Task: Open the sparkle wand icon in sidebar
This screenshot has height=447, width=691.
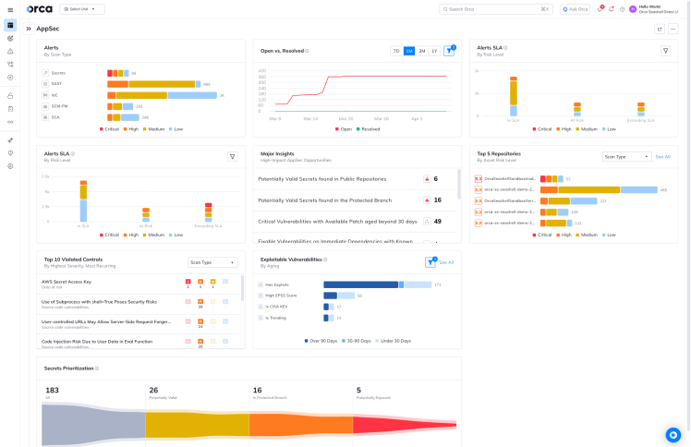Action: (10, 140)
